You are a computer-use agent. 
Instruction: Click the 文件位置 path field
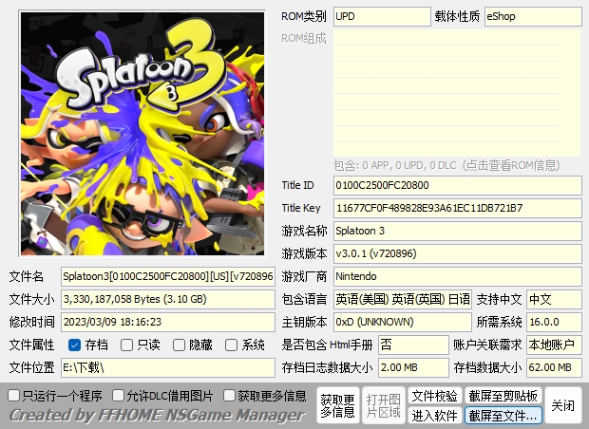tap(168, 367)
